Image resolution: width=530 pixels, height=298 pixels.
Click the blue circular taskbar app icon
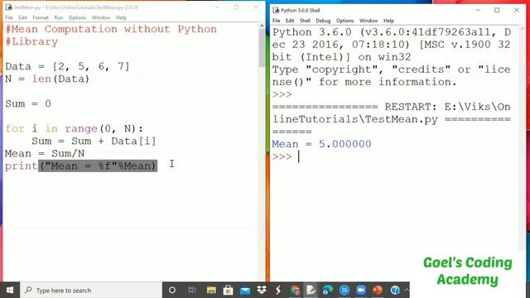[344, 291]
